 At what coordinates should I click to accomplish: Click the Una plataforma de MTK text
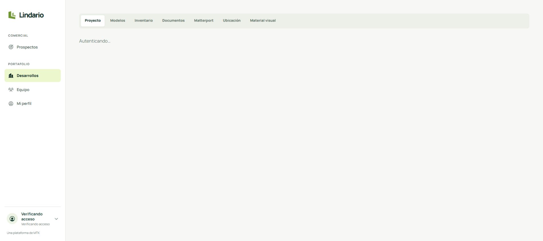tap(23, 233)
